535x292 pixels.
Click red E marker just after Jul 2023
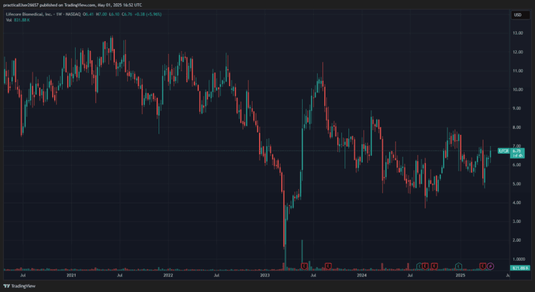328,266
